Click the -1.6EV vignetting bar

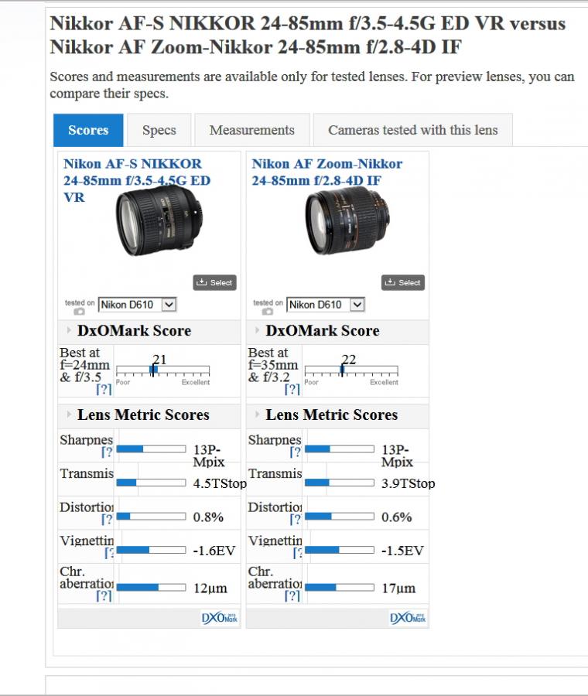point(151,550)
